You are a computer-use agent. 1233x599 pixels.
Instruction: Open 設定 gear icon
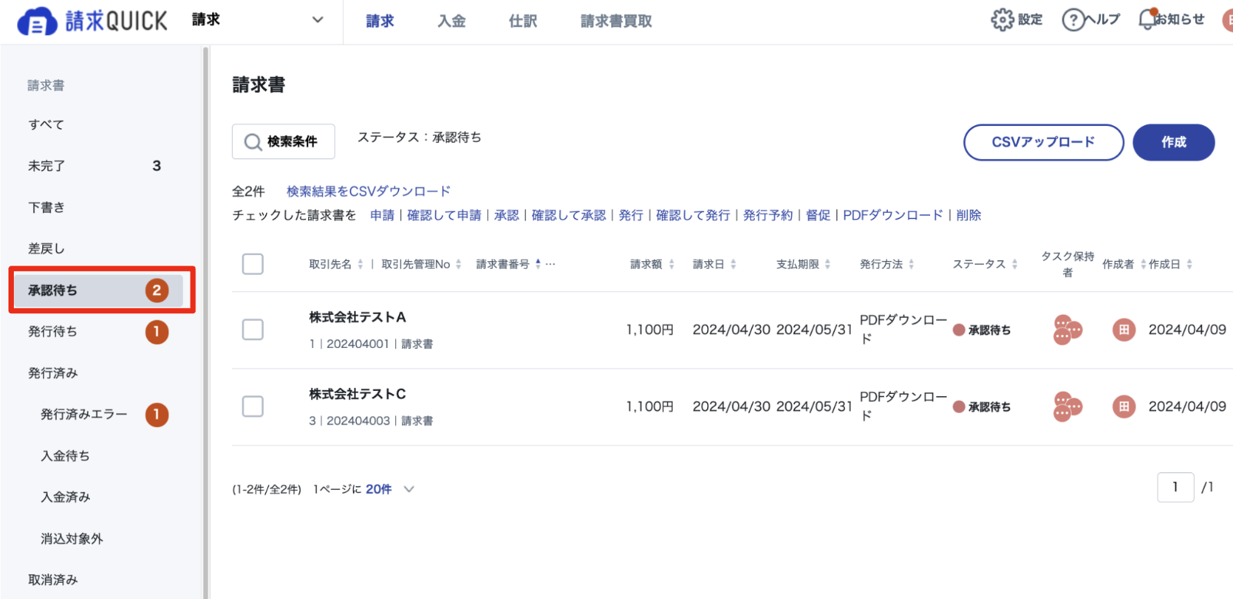pyautogui.click(x=1002, y=20)
